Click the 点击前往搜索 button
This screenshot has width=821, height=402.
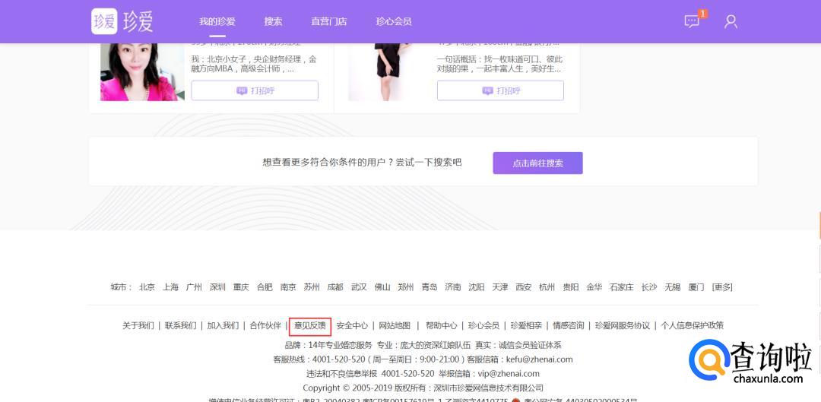pos(537,163)
